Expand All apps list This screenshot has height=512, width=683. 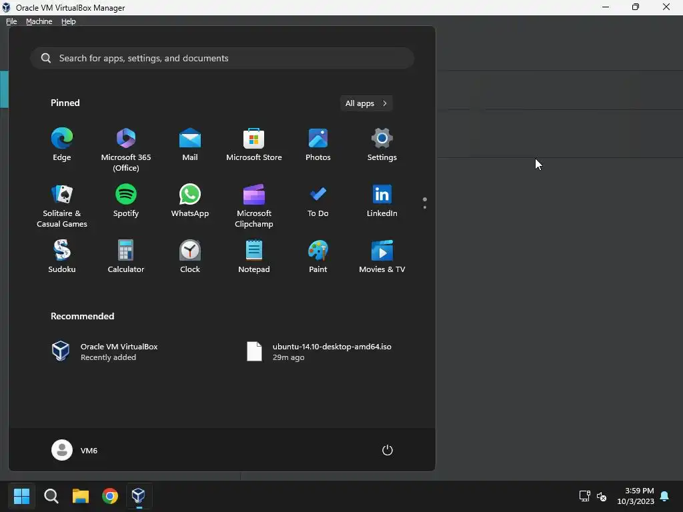(366, 103)
